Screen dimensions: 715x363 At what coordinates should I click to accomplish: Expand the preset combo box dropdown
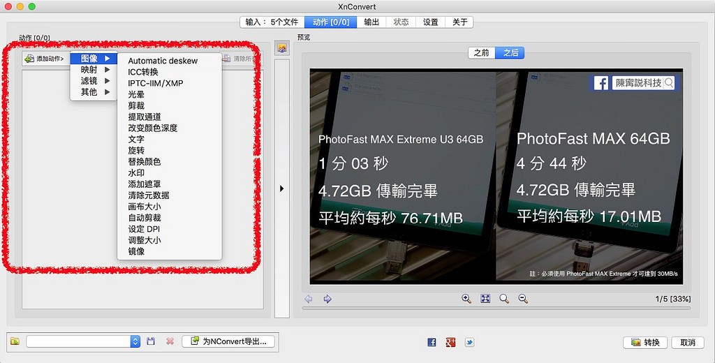(135, 341)
